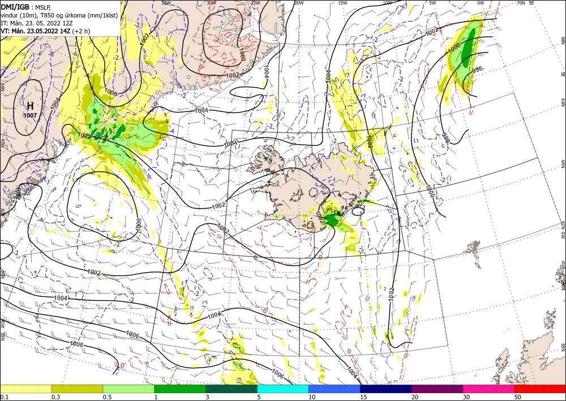This screenshot has width=566, height=401.
Task: Click the '15' value on the legend scale
Action: pyautogui.click(x=363, y=397)
